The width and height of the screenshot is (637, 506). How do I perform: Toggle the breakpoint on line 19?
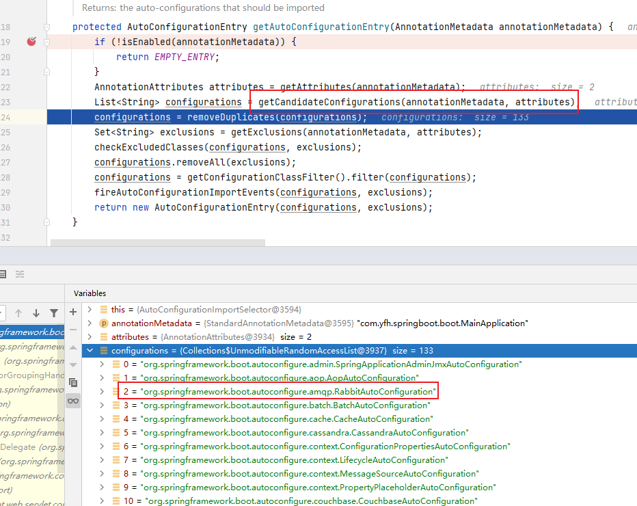coord(31,42)
